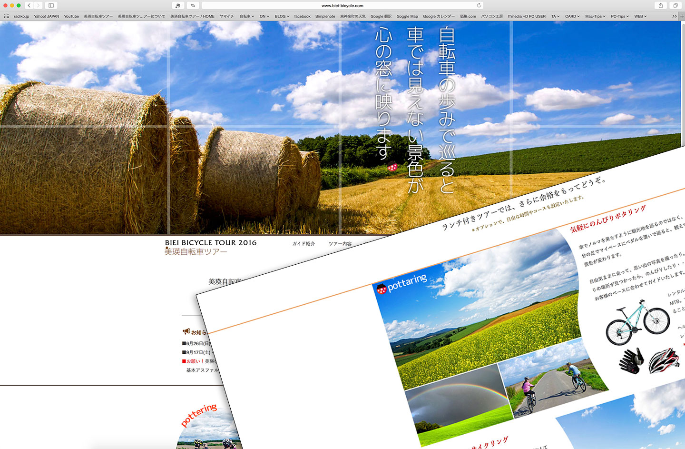Open the Top Sites grid icon
The image size is (685, 449).
(x=6, y=16)
